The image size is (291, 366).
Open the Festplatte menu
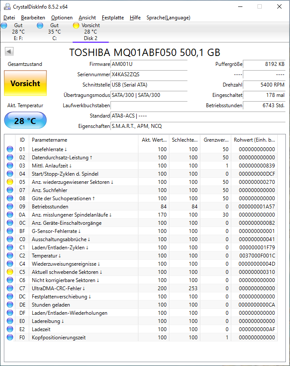(x=113, y=18)
